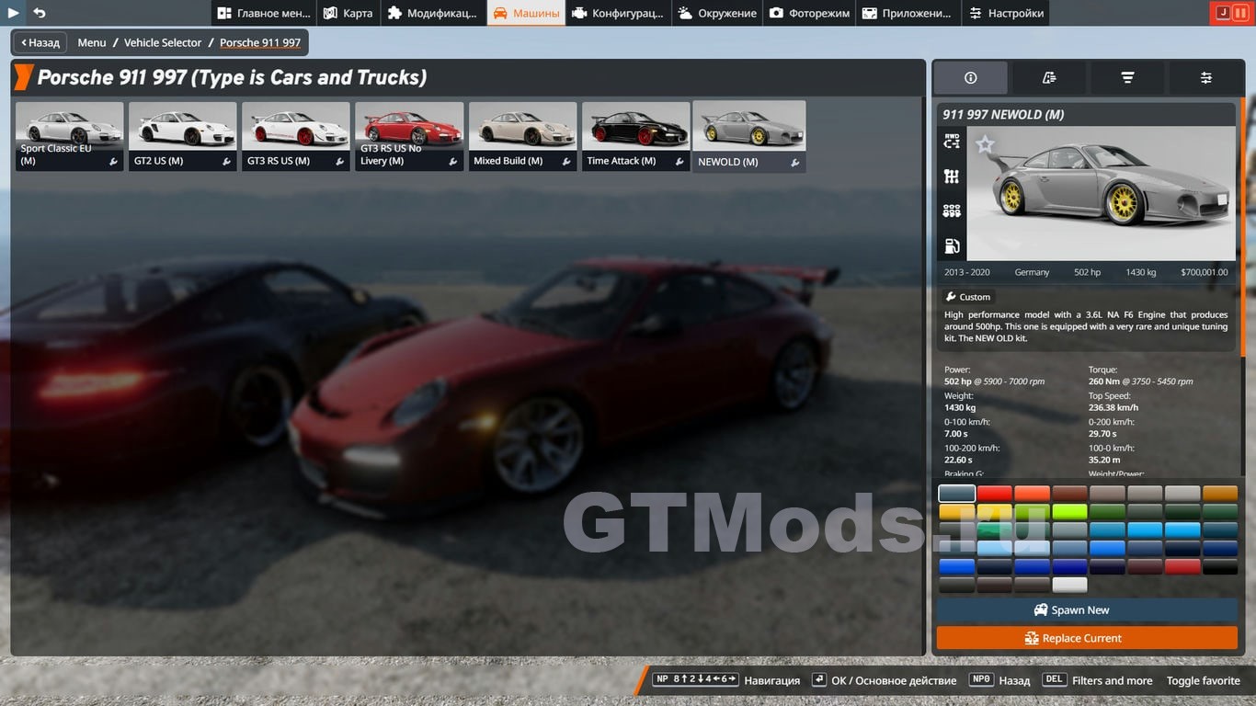Open the filter tab with the funnel icon
The width and height of the screenshot is (1256, 706).
pyautogui.click(x=1127, y=78)
